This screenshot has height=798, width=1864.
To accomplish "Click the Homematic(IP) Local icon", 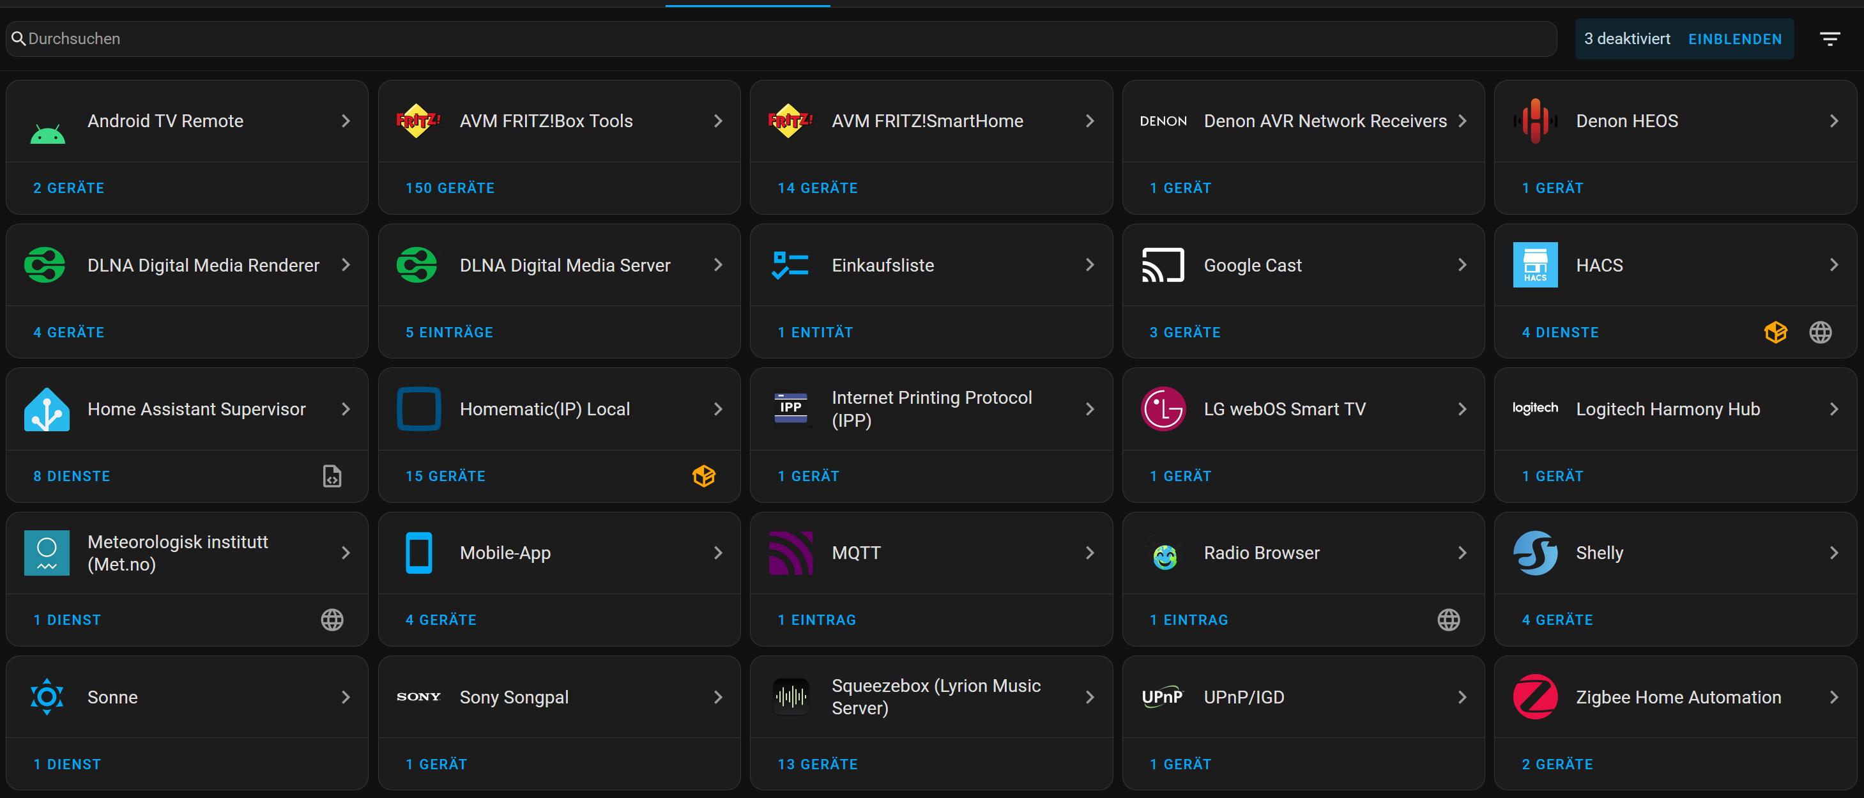I will (419, 409).
